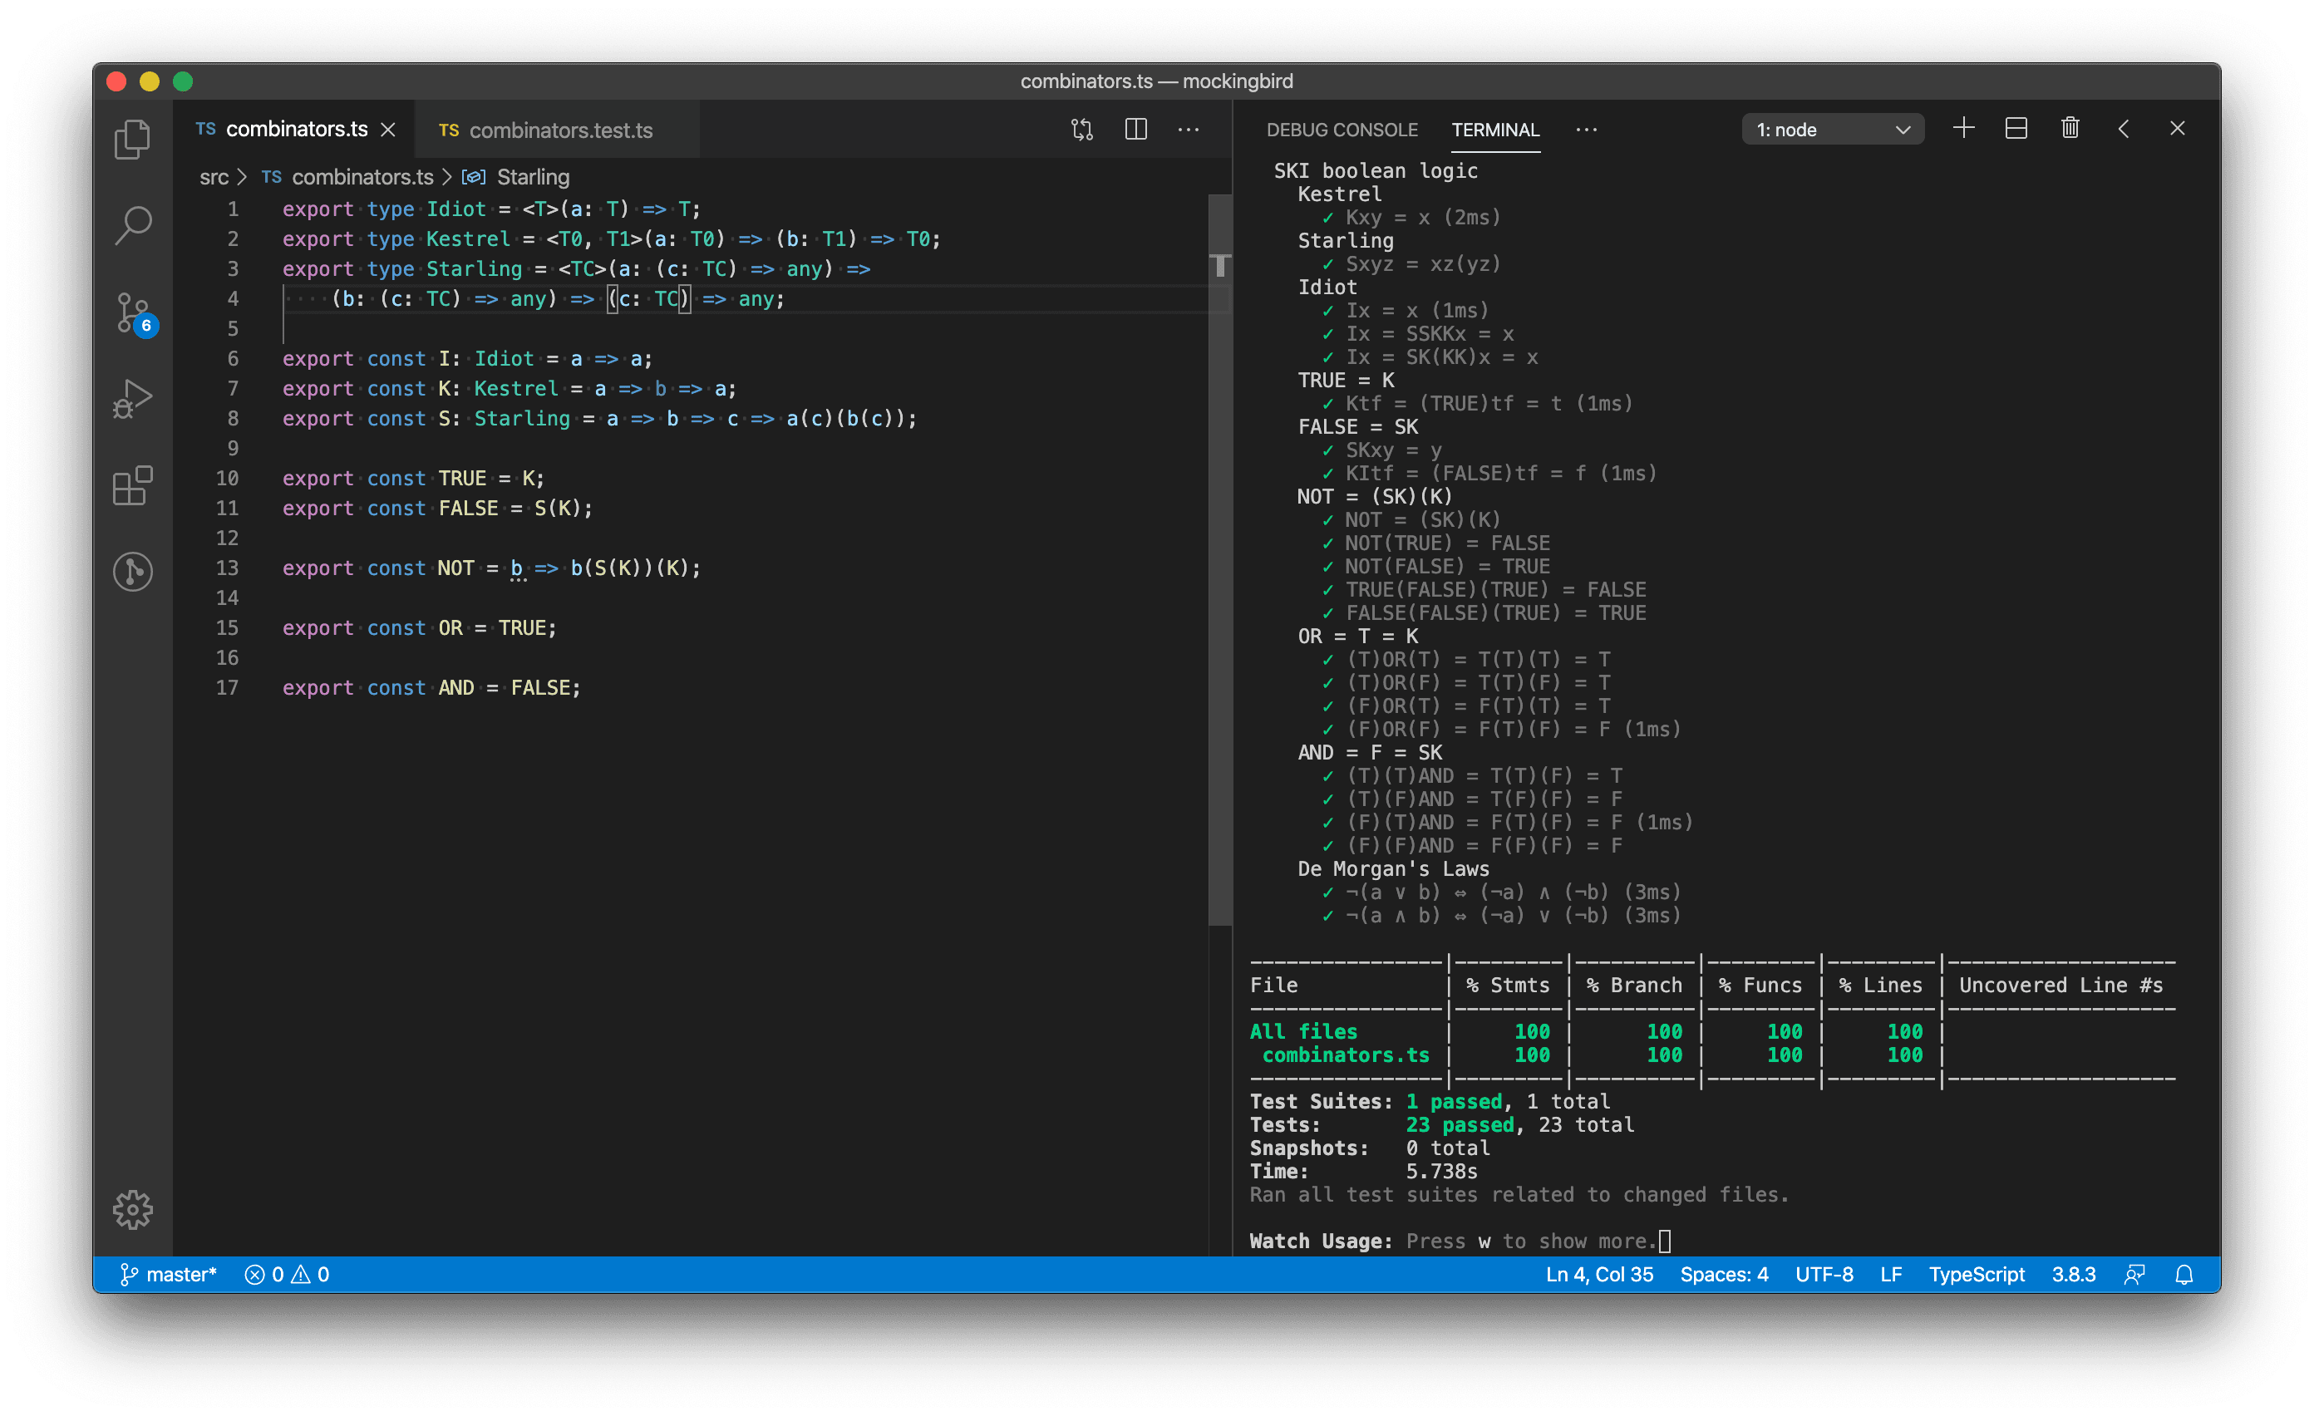Open the GitLens icon in activity bar

pos(132,571)
